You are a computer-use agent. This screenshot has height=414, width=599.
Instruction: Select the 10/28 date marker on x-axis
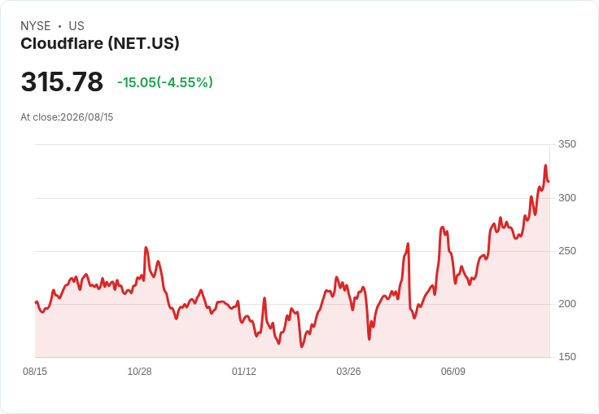(x=139, y=371)
